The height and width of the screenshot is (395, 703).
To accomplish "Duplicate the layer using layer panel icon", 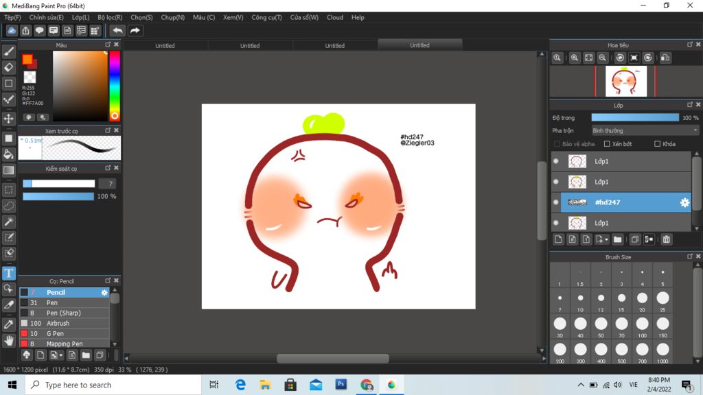I will click(635, 239).
